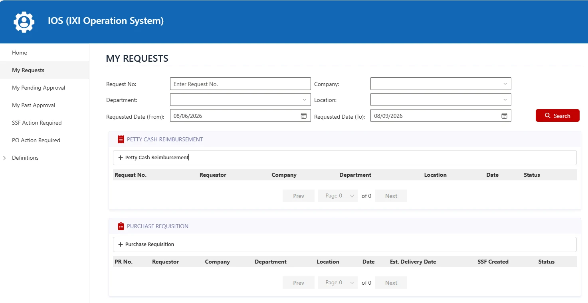The image size is (588, 303).
Task: Click Next in Petty Cash pagination
Action: point(391,196)
